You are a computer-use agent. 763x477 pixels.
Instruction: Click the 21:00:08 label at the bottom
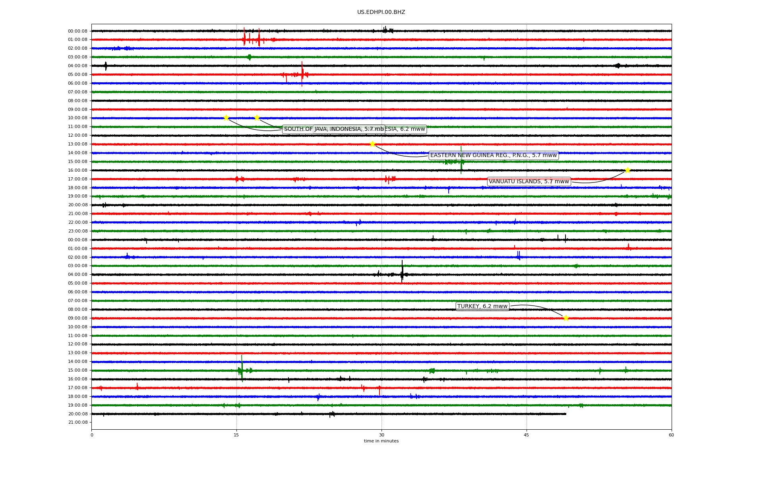click(x=77, y=423)
